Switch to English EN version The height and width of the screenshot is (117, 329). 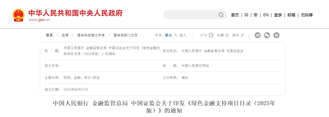click(266, 15)
